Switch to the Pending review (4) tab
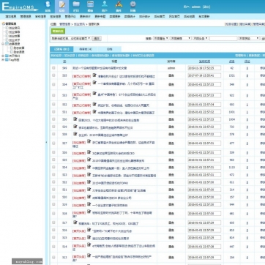 86,49
